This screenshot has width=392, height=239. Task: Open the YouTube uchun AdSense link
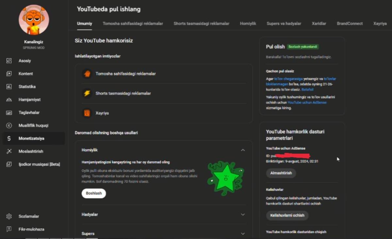(x=307, y=103)
